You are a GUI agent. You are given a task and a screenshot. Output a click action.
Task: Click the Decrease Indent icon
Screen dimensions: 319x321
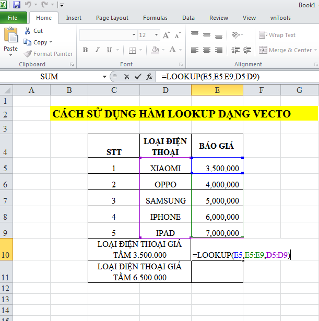coord(235,50)
